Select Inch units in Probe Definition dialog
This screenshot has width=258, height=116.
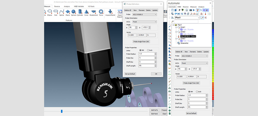click(x=148, y=50)
